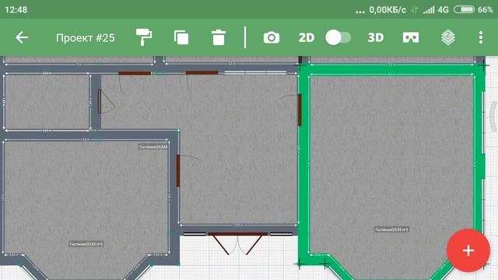The height and width of the screenshot is (280, 498).
Task: Select the 2D view label
Action: click(306, 38)
